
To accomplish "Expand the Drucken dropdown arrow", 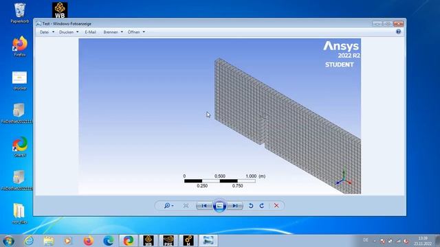I will pyautogui.click(x=78, y=32).
